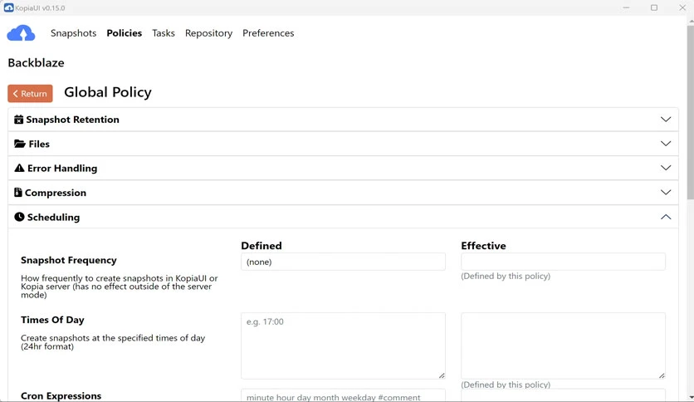Click the Times Of Day label

(52, 320)
